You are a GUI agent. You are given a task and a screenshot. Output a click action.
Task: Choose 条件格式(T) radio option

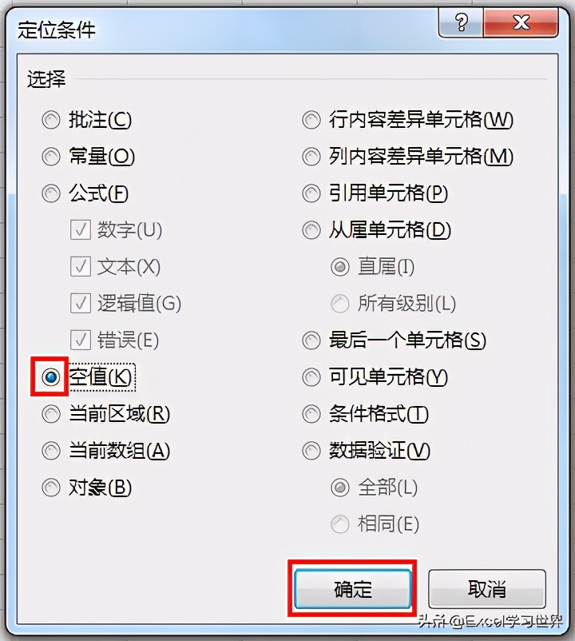(311, 414)
